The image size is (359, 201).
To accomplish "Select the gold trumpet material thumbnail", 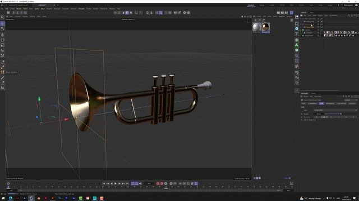I will (x=265, y=27).
